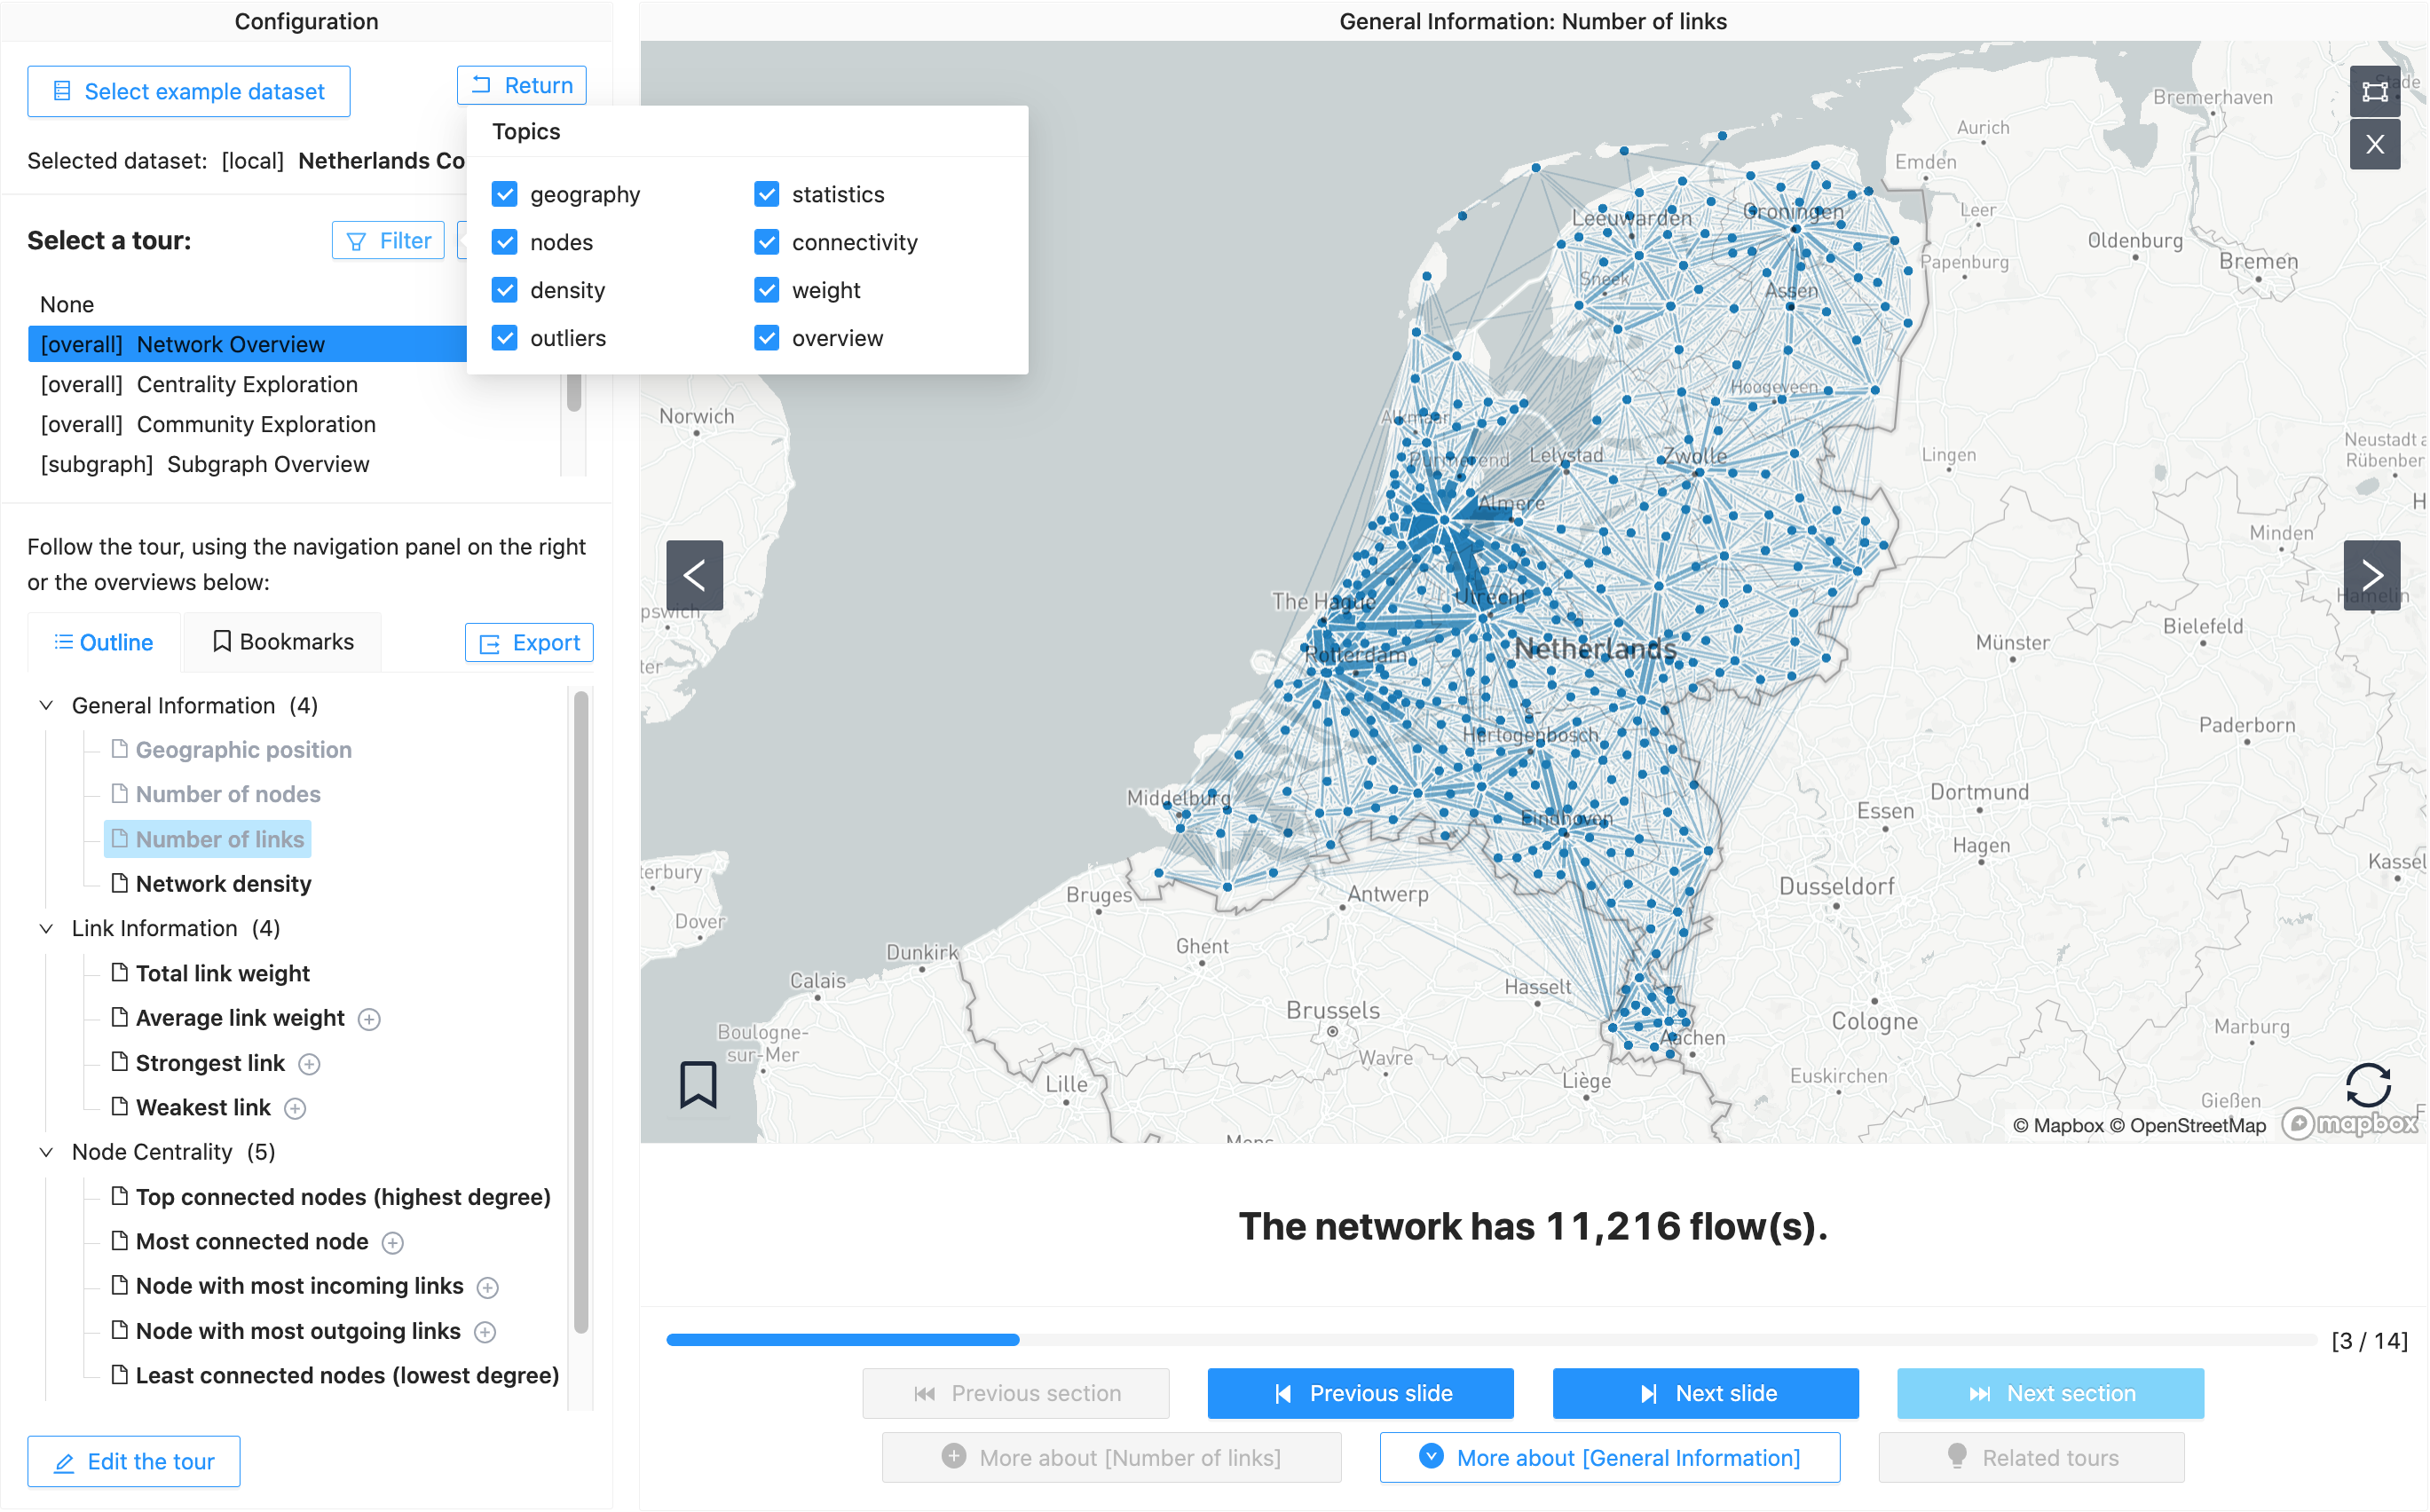Click the map reset rotation icon
This screenshot has width=2430, height=1512.
coord(2367,1085)
